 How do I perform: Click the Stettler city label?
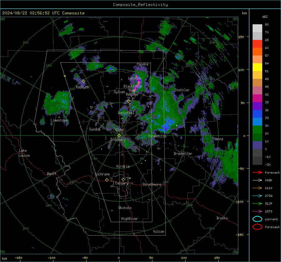click(x=182, y=90)
